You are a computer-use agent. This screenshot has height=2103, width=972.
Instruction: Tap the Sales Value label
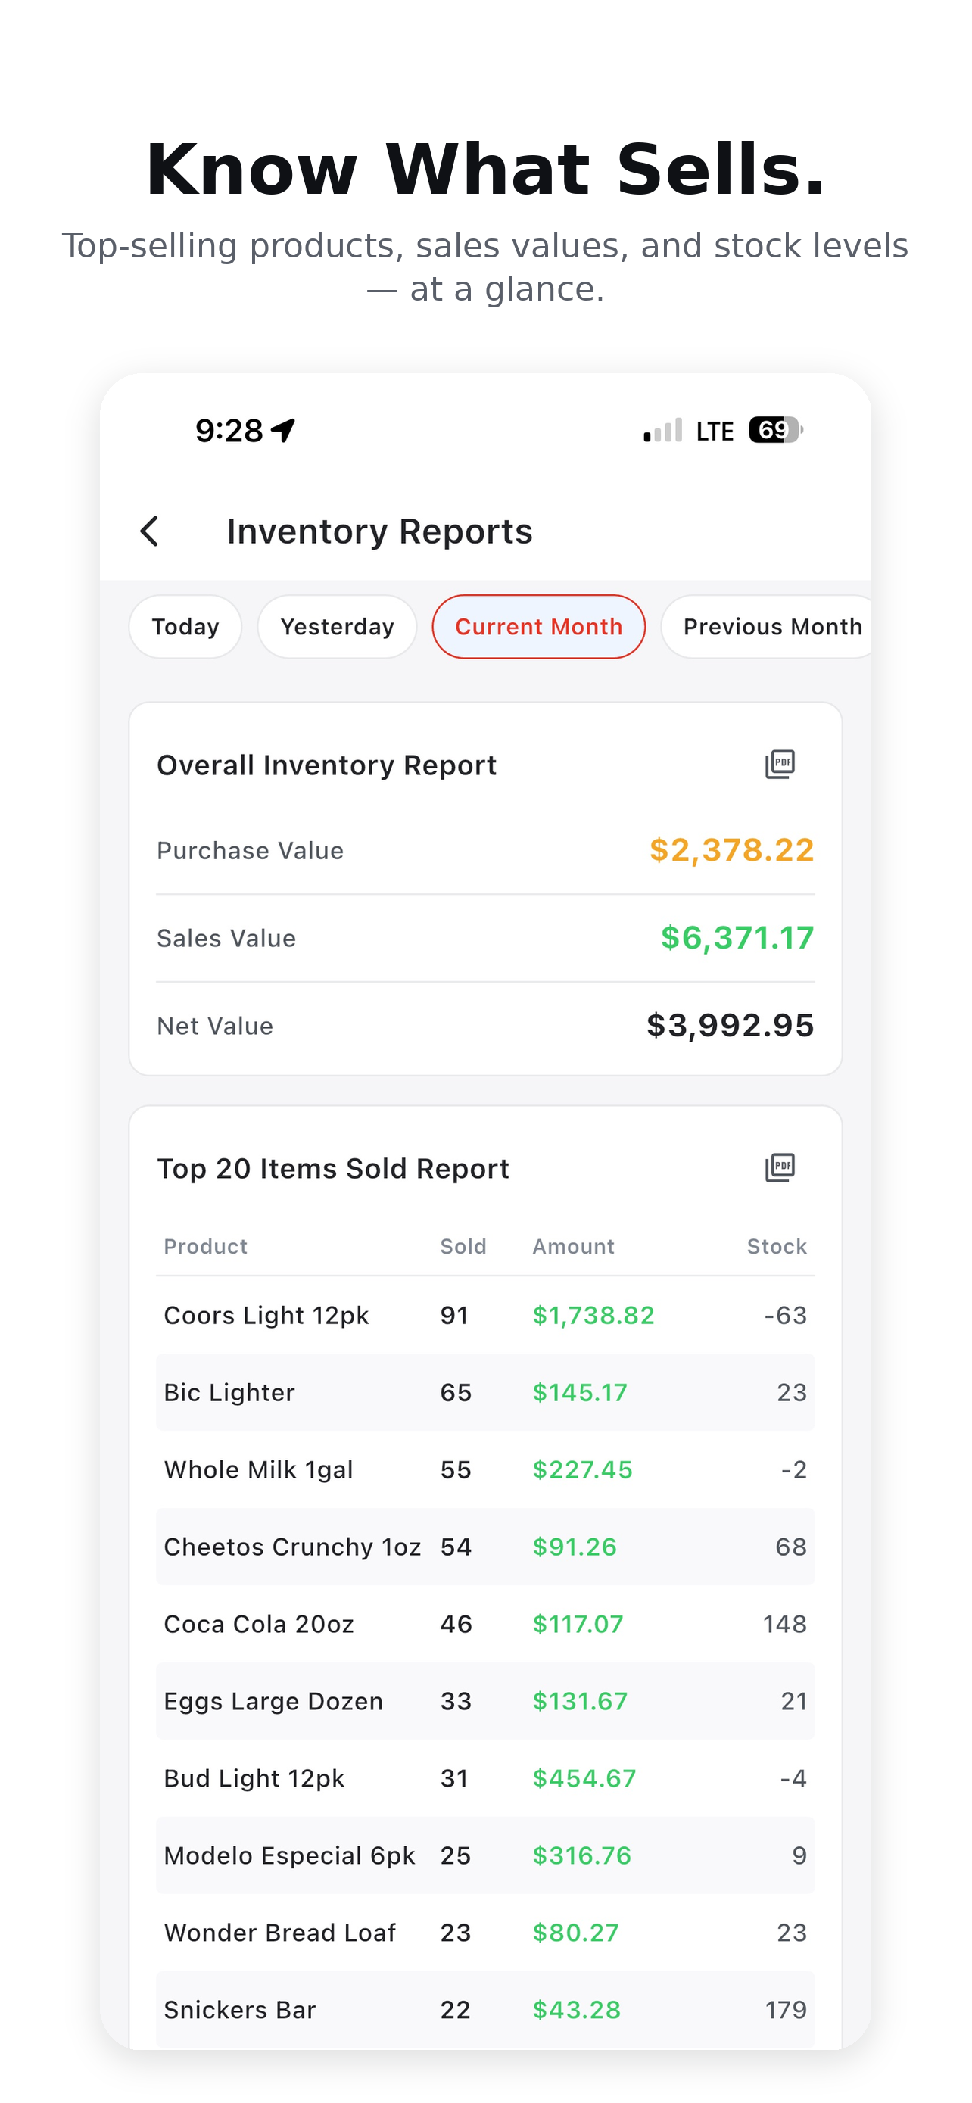click(226, 938)
